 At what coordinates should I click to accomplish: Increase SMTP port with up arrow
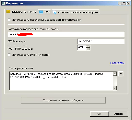point(88,46)
